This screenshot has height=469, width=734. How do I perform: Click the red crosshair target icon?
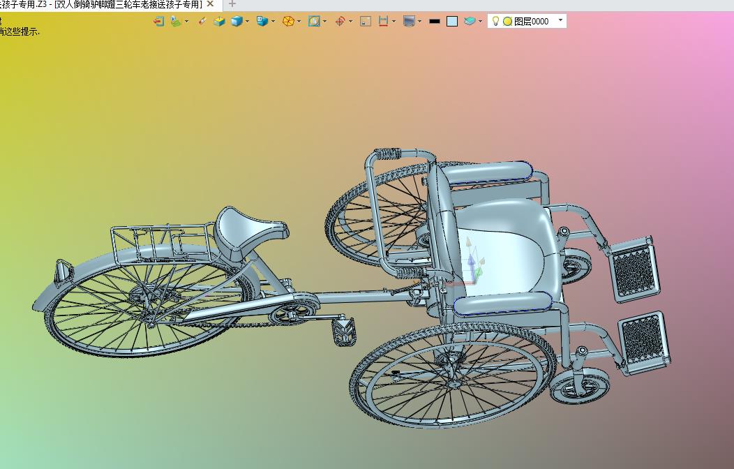pos(340,21)
